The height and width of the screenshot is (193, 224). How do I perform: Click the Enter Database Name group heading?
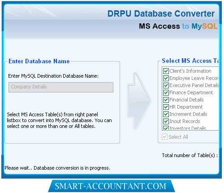pyautogui.click(x=39, y=61)
